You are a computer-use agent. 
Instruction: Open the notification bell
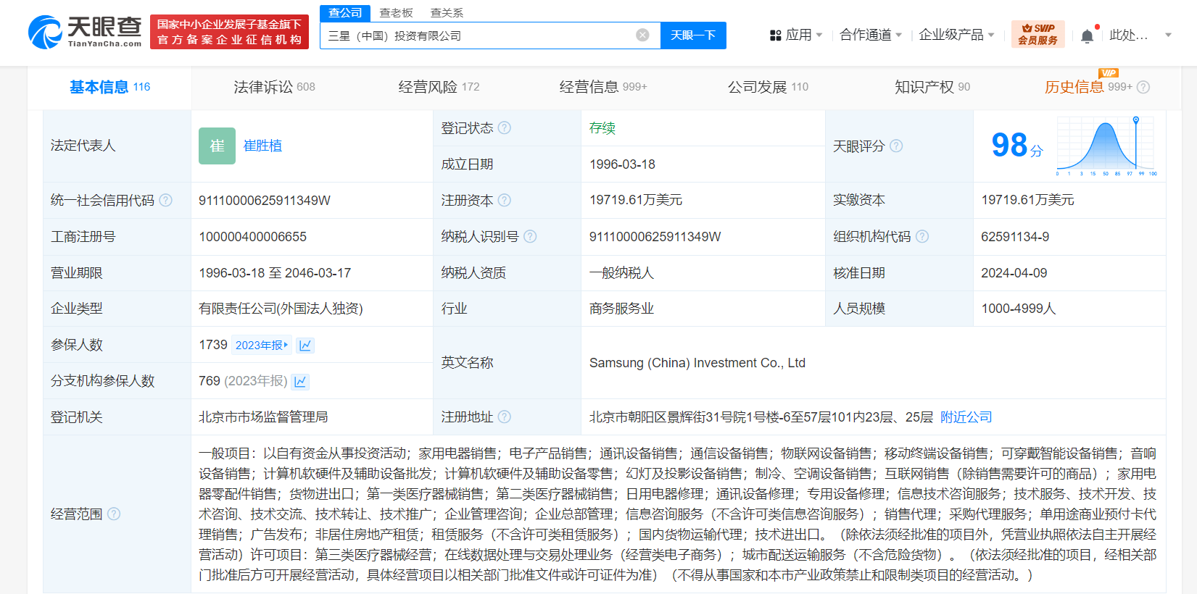click(1087, 36)
